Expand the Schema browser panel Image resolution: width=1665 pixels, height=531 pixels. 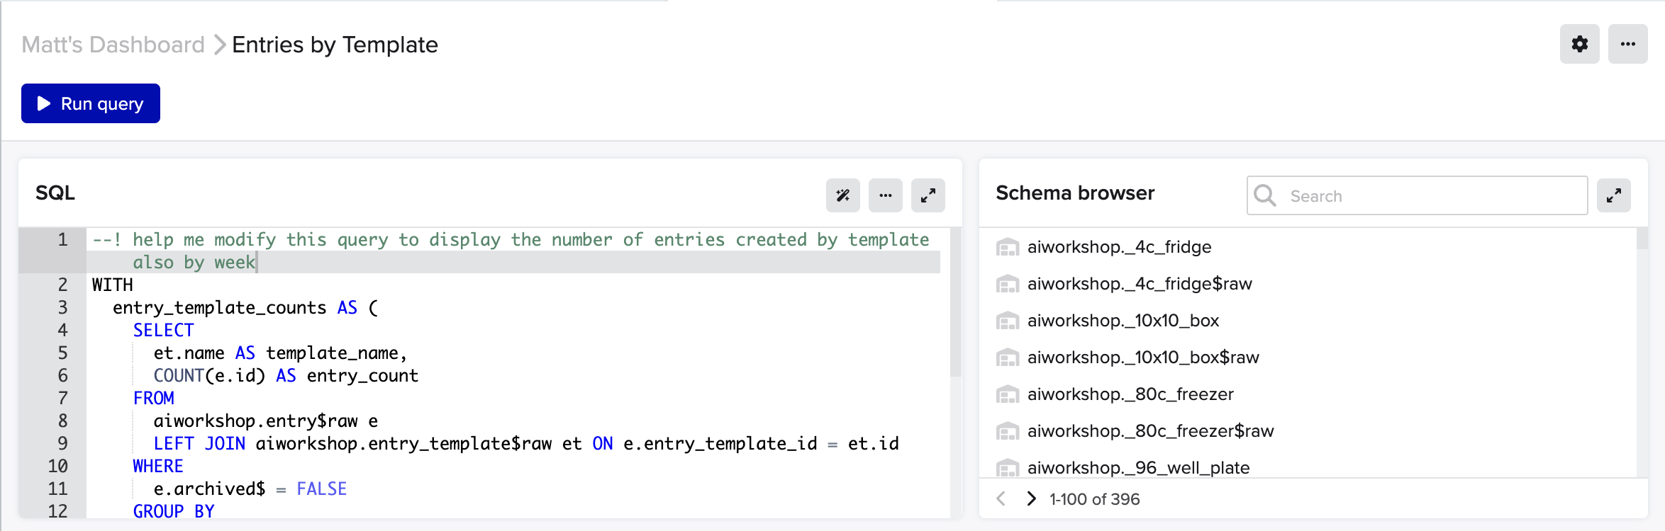coord(1613,195)
